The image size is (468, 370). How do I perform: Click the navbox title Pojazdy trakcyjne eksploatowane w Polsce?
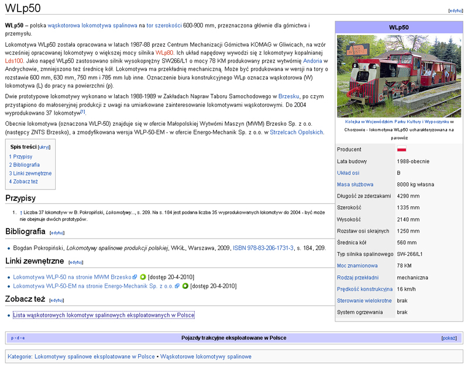point(233,338)
